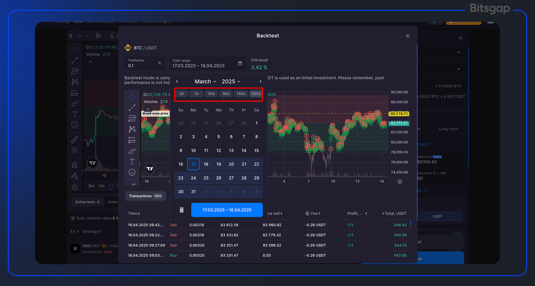Open candle chart type in background chart
The image size is (535, 286).
[x=98, y=36]
